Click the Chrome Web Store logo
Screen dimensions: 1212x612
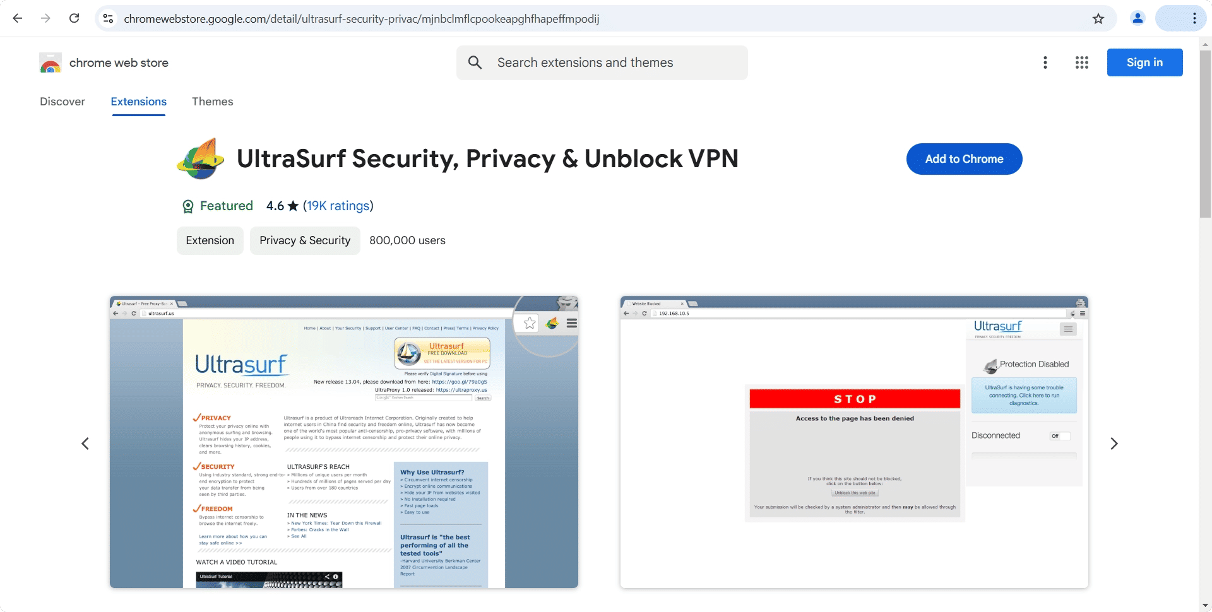(50, 62)
